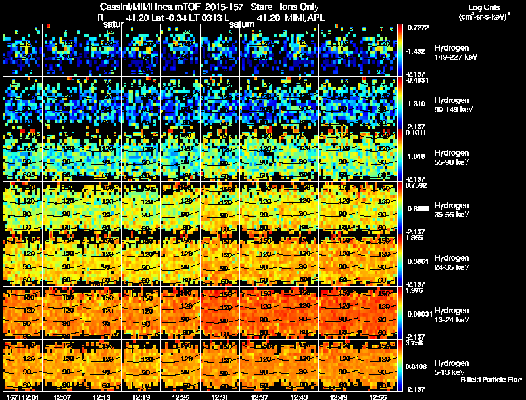Select the 5-13 keV panel at 12:49
Screen dimensions: 526x400
pyautogui.click(x=339, y=366)
